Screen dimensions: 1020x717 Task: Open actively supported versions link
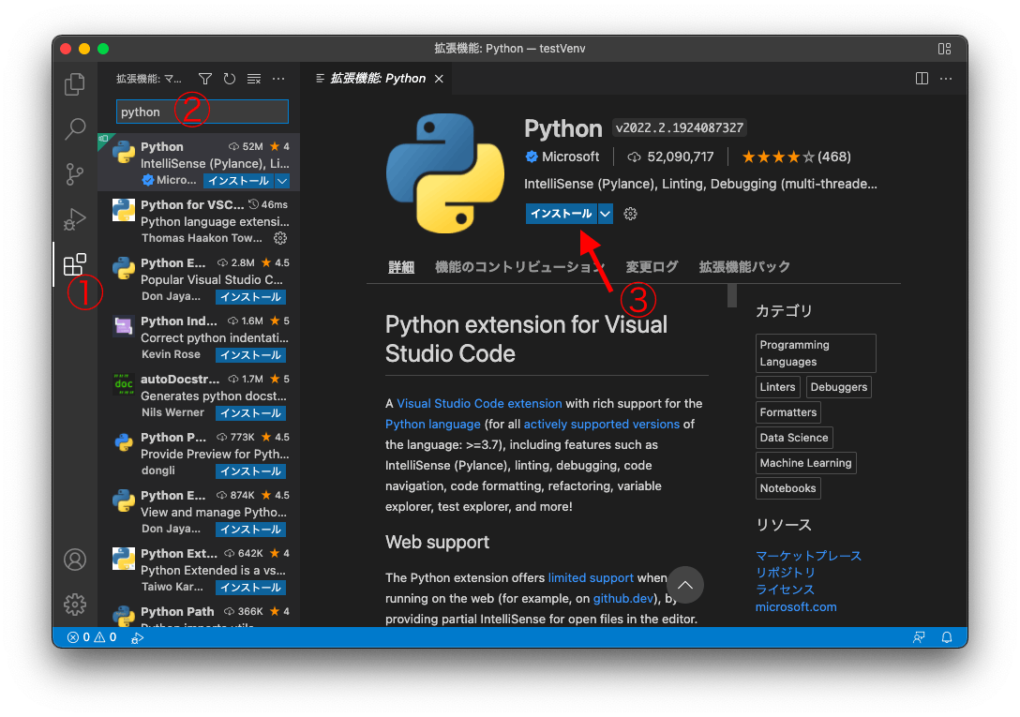click(602, 425)
